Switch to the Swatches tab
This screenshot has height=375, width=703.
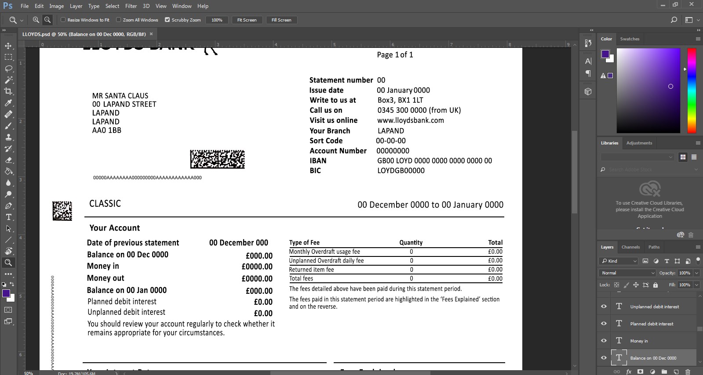tap(630, 39)
